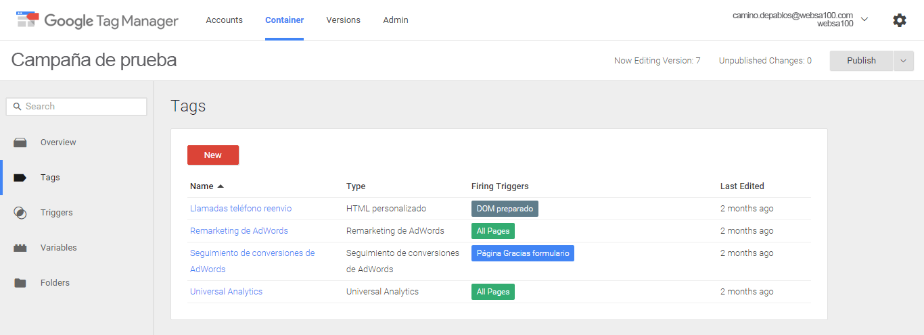Go to the Accounts tab
Screen dimensions: 924x335
click(225, 20)
